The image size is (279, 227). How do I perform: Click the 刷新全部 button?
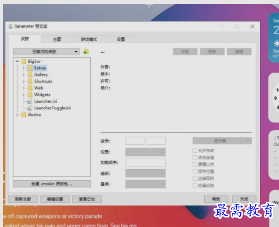(23, 199)
